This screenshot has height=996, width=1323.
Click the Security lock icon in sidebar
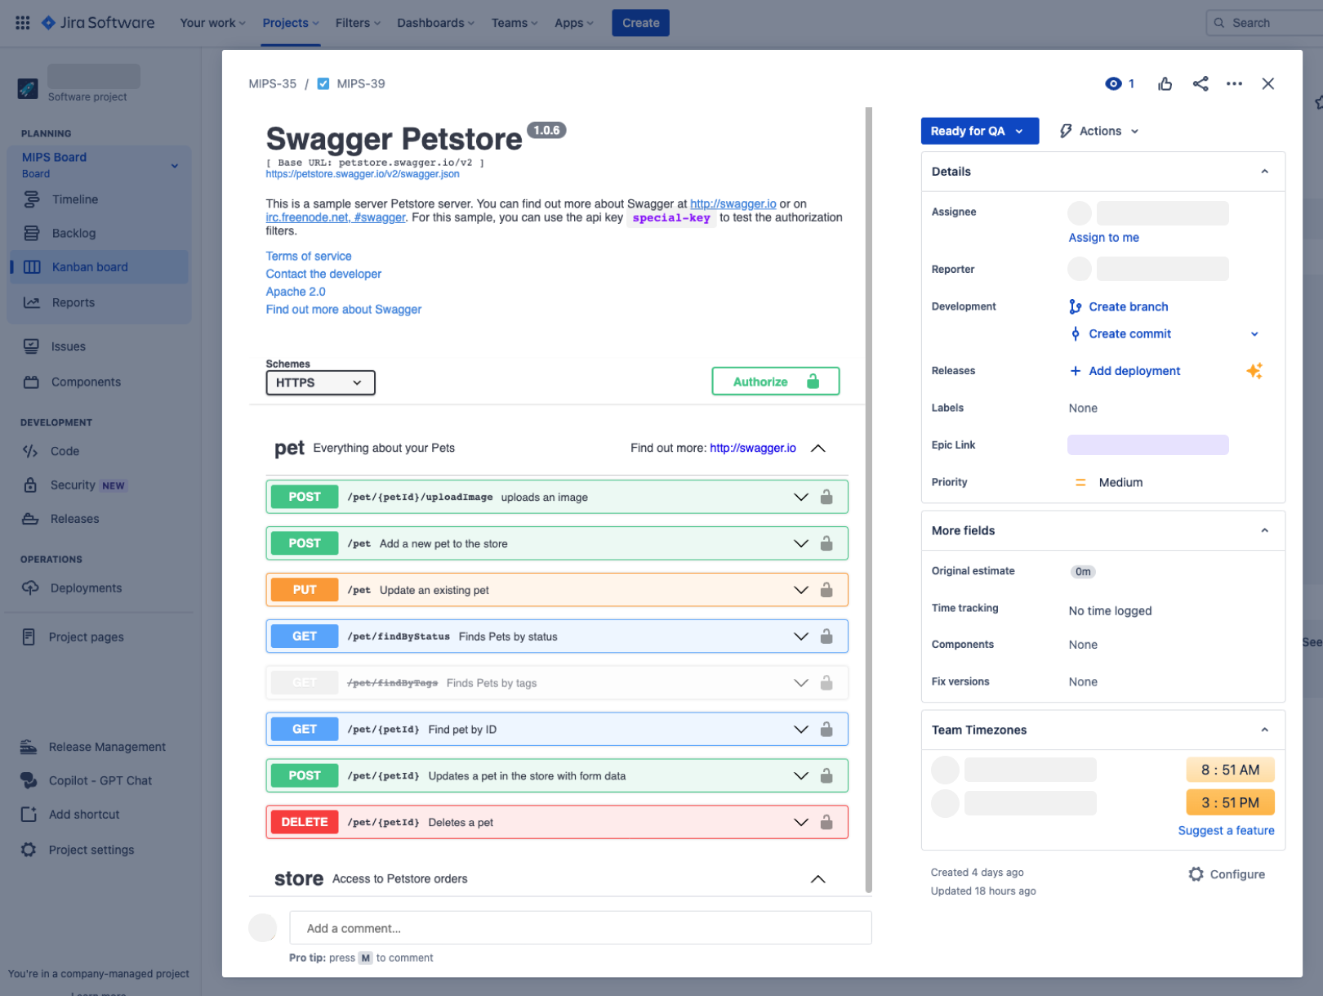point(30,485)
